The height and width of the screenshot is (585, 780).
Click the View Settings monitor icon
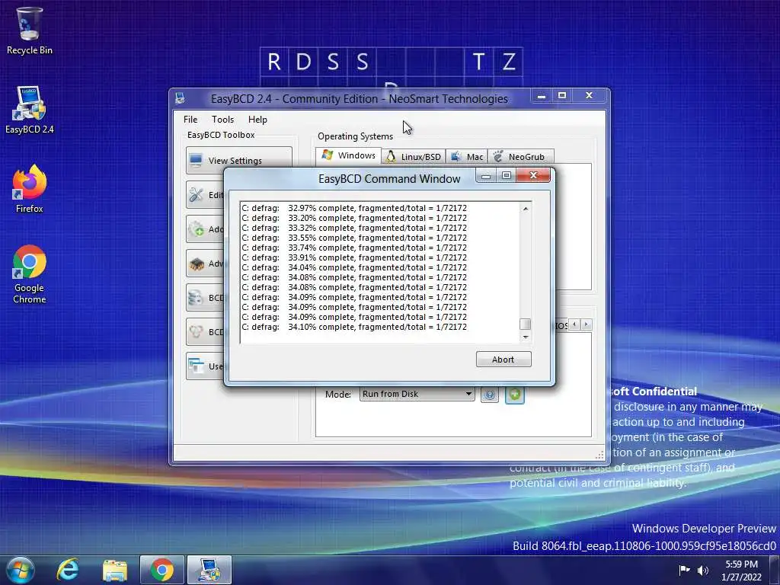pos(197,160)
